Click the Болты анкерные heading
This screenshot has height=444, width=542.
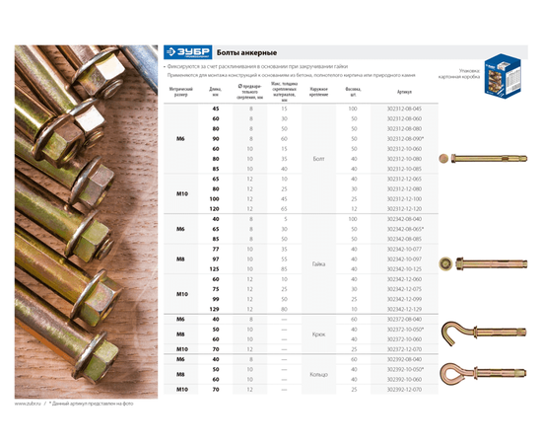click(246, 53)
